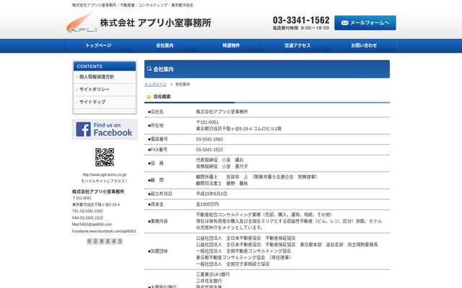Click the 会社案内 page heading icon
462x288 pixels.
click(149, 69)
